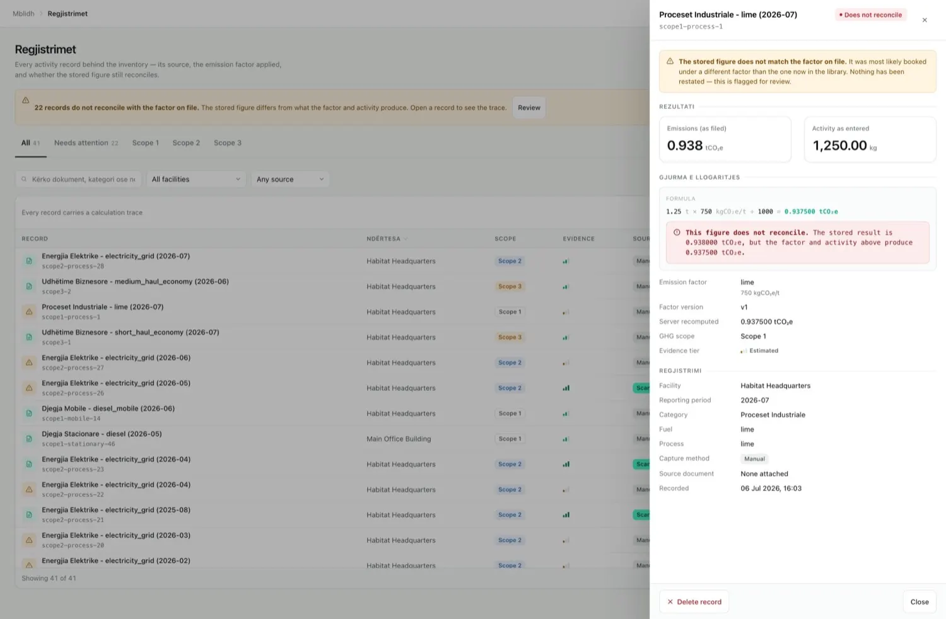946x619 pixels.
Task: Click warning icon of scope2-process-22 record
Action: coord(29,490)
